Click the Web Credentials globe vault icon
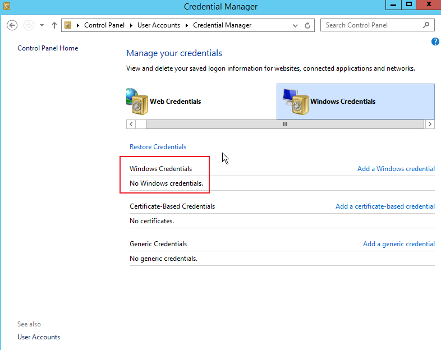Image resolution: width=441 pixels, height=350 pixels. 137,102
